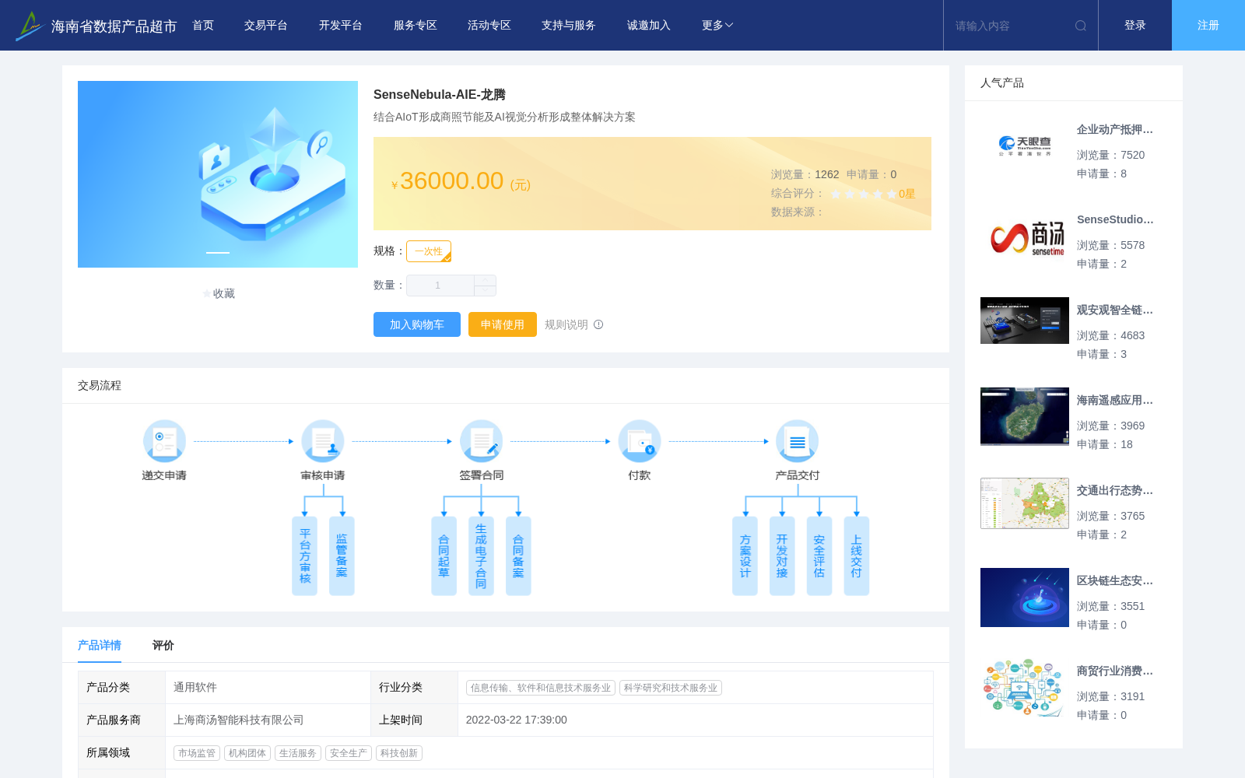The width and height of the screenshot is (1245, 778).
Task: Open 海南遥感应用 product title
Action: (x=1115, y=401)
